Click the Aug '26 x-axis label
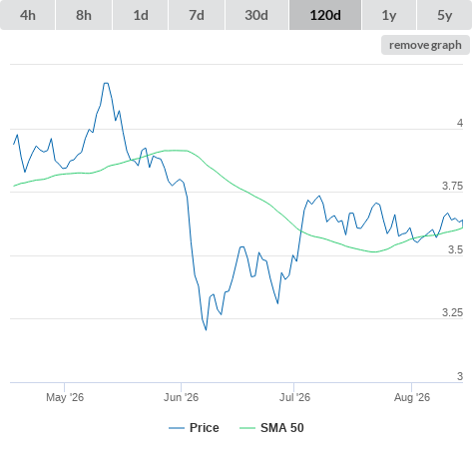 pos(412,397)
